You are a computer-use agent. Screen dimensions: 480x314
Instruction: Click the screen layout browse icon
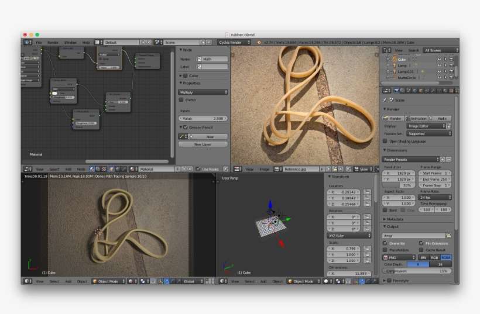coord(97,42)
